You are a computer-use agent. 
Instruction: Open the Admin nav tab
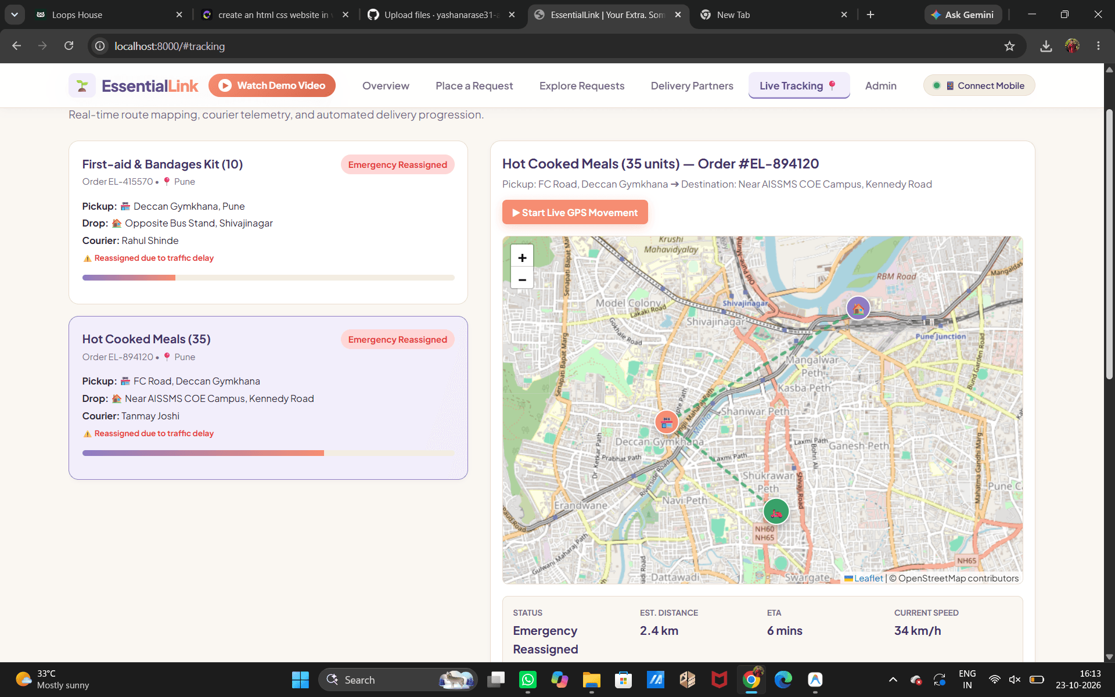pos(880,86)
